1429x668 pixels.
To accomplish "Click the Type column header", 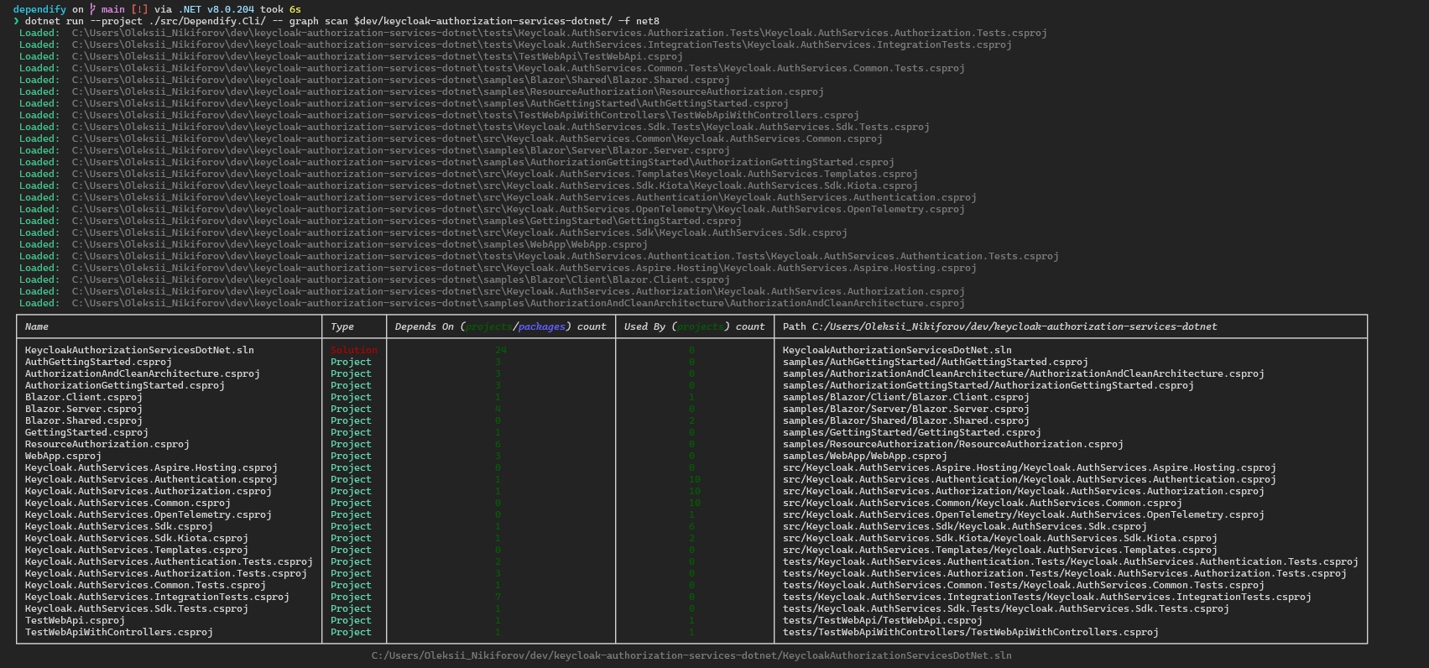I will (x=342, y=326).
